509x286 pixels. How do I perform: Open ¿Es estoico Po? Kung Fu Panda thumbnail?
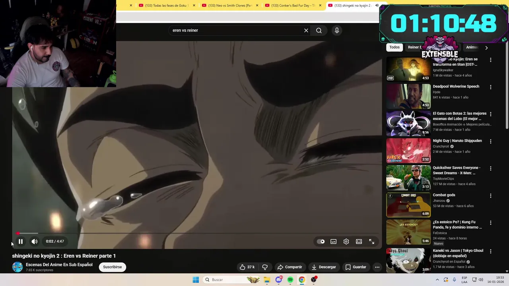(408, 232)
